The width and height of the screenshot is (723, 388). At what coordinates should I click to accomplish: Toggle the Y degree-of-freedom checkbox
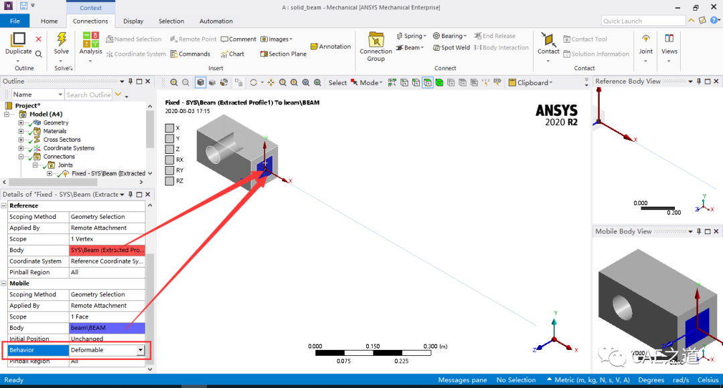click(169, 138)
